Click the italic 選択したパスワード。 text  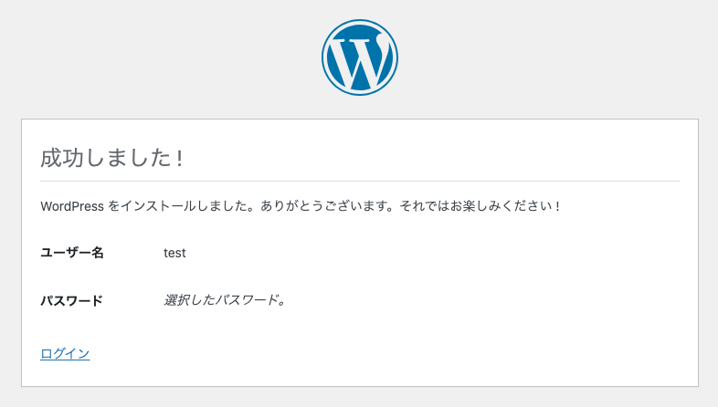pos(225,300)
